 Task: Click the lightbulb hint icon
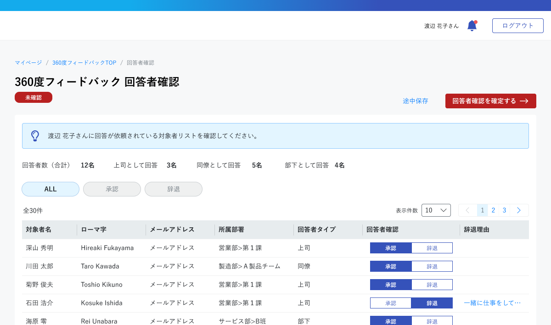[x=35, y=136]
